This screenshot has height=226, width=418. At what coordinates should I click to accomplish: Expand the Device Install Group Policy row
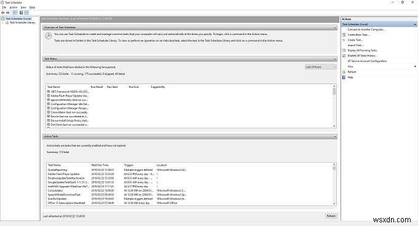pyautogui.click(x=49, y=120)
